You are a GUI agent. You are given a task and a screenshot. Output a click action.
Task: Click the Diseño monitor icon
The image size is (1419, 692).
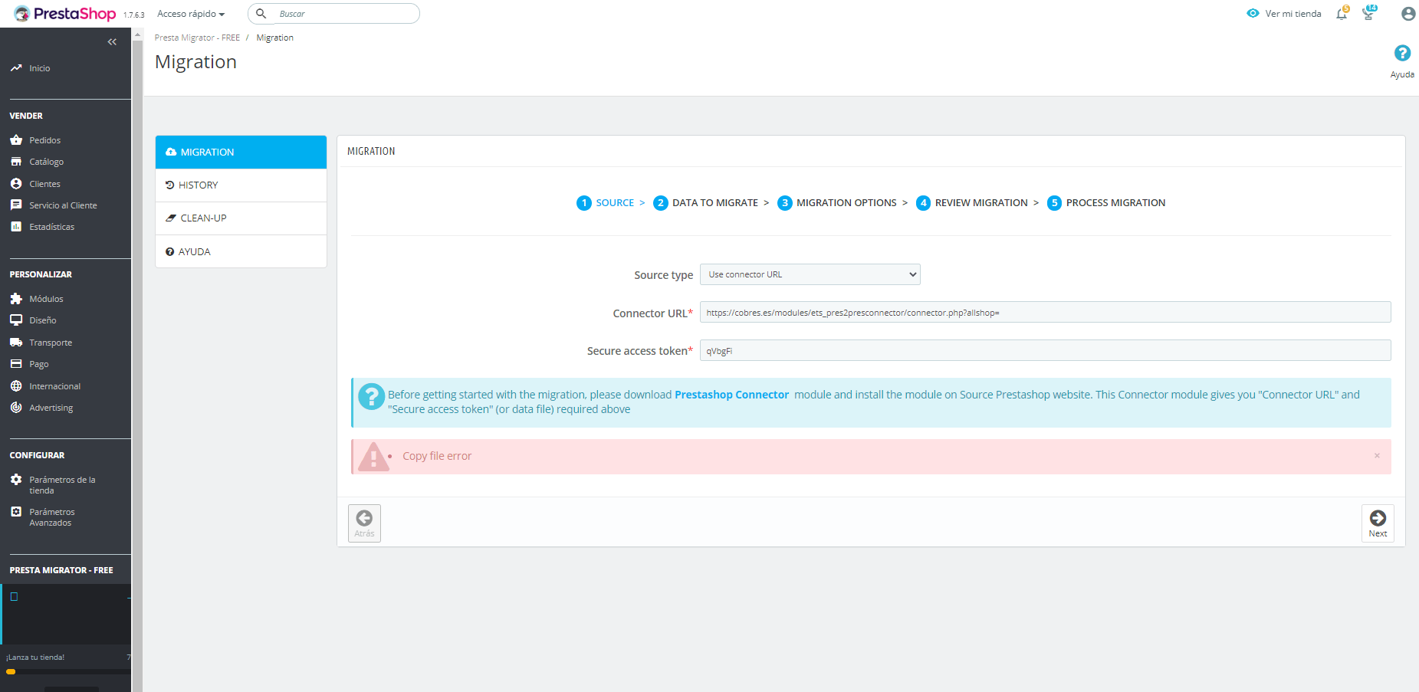[16, 320]
